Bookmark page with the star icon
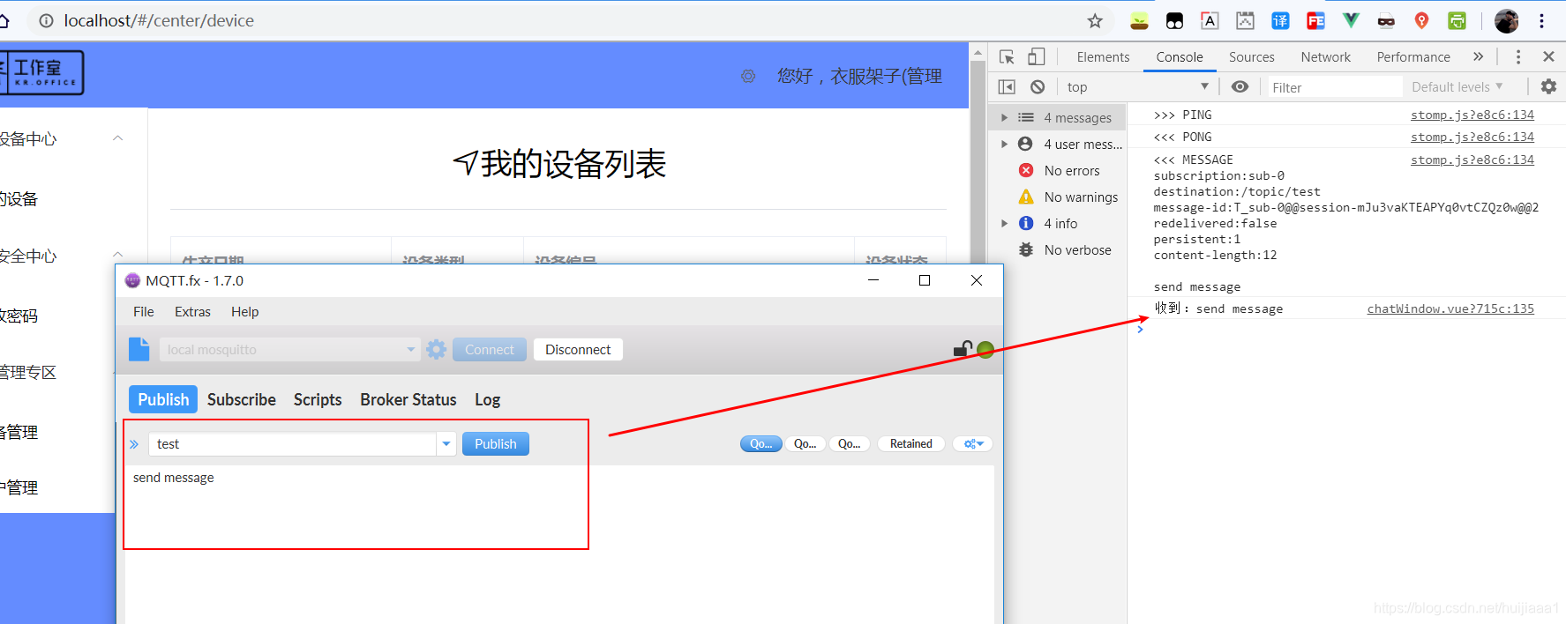Image resolution: width=1566 pixels, height=624 pixels. pyautogui.click(x=1095, y=21)
